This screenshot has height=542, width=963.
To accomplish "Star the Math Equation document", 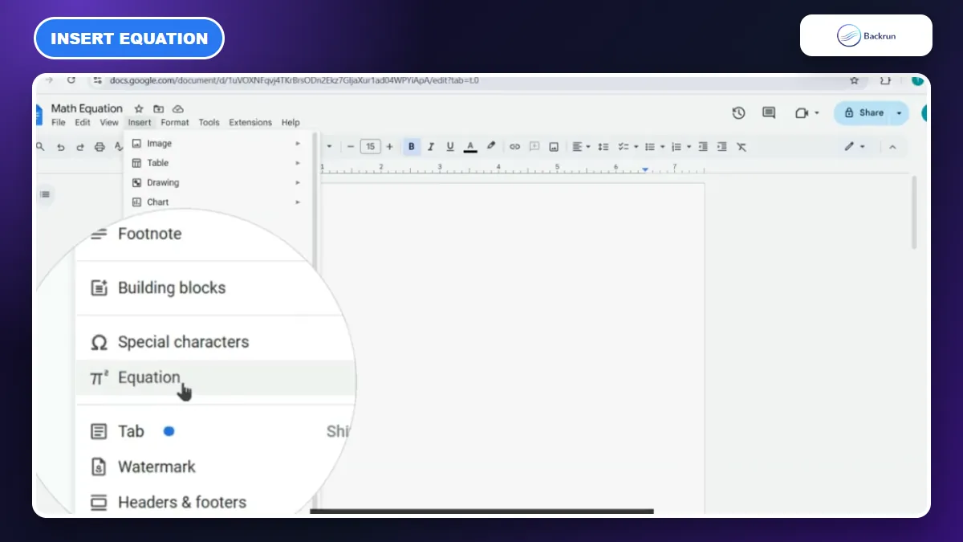I will click(x=139, y=108).
